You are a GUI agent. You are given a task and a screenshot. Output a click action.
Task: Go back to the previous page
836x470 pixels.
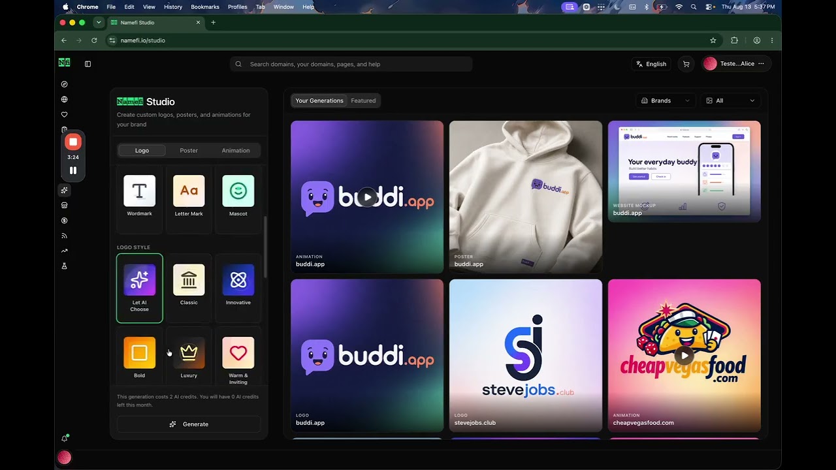point(64,40)
